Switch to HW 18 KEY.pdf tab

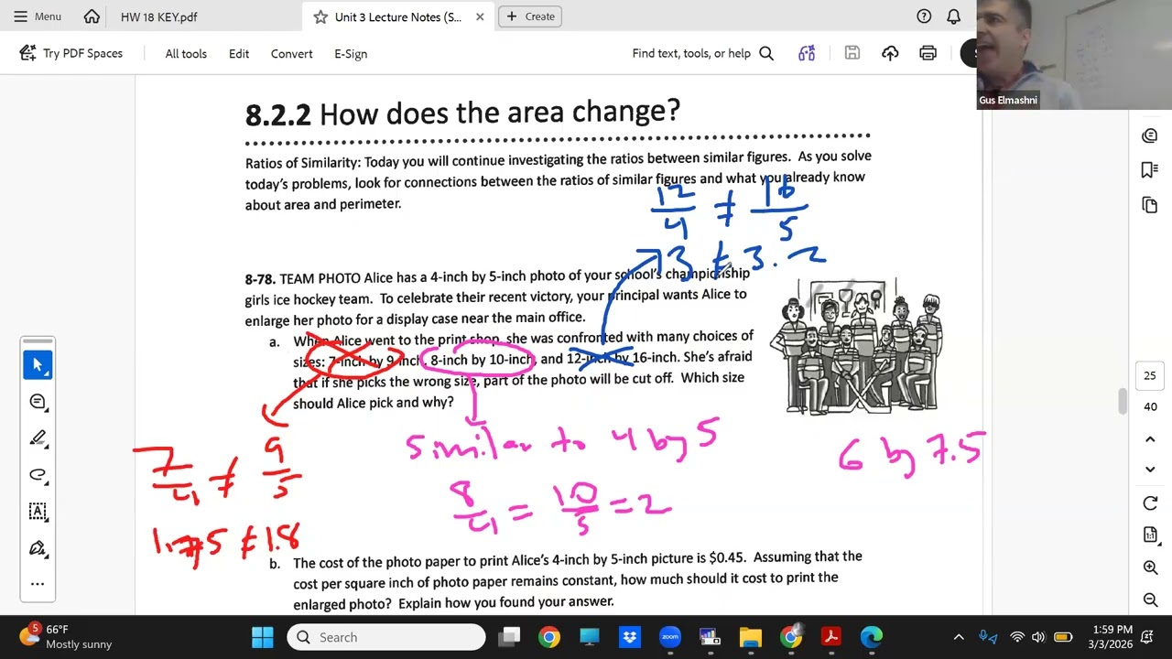coord(159,16)
